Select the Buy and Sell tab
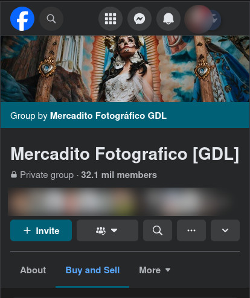 pyautogui.click(x=92, y=270)
